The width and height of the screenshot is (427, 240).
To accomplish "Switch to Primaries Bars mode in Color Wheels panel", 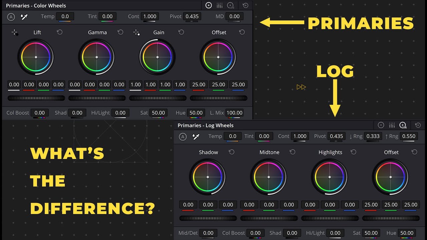I will [x=220, y=5].
